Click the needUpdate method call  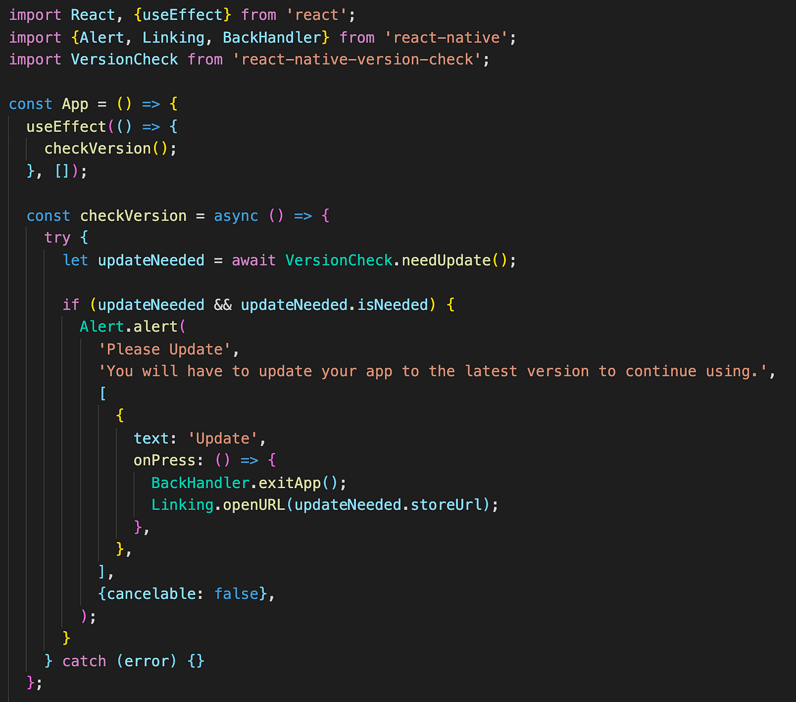tap(446, 260)
